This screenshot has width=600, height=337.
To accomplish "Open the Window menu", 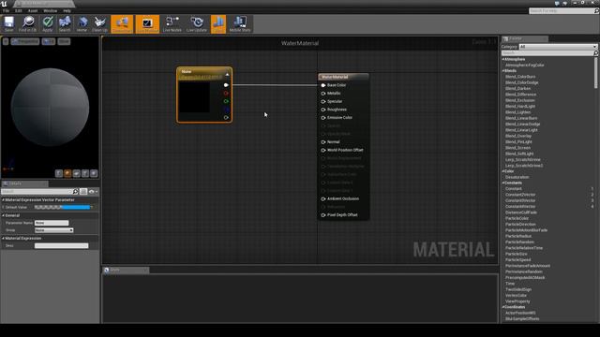I will click(50, 10).
